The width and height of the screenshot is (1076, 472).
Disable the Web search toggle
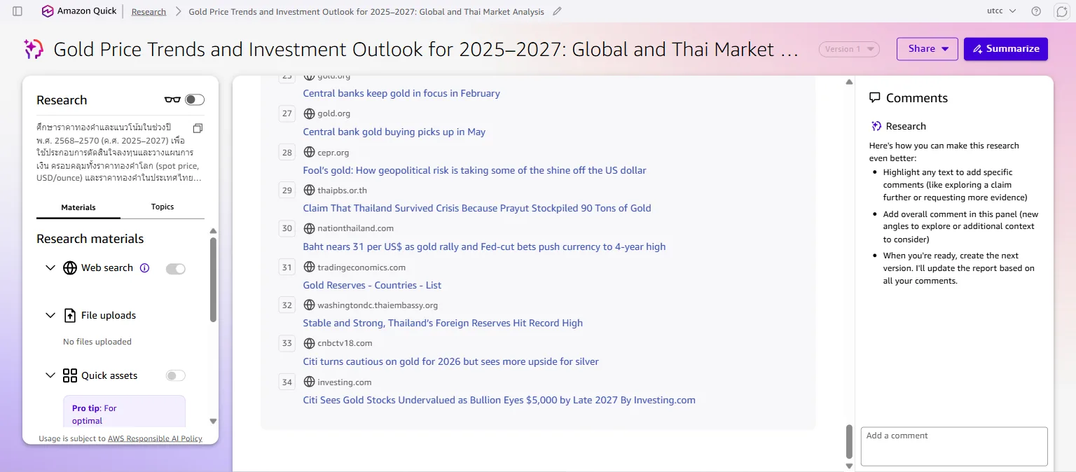pyautogui.click(x=176, y=268)
